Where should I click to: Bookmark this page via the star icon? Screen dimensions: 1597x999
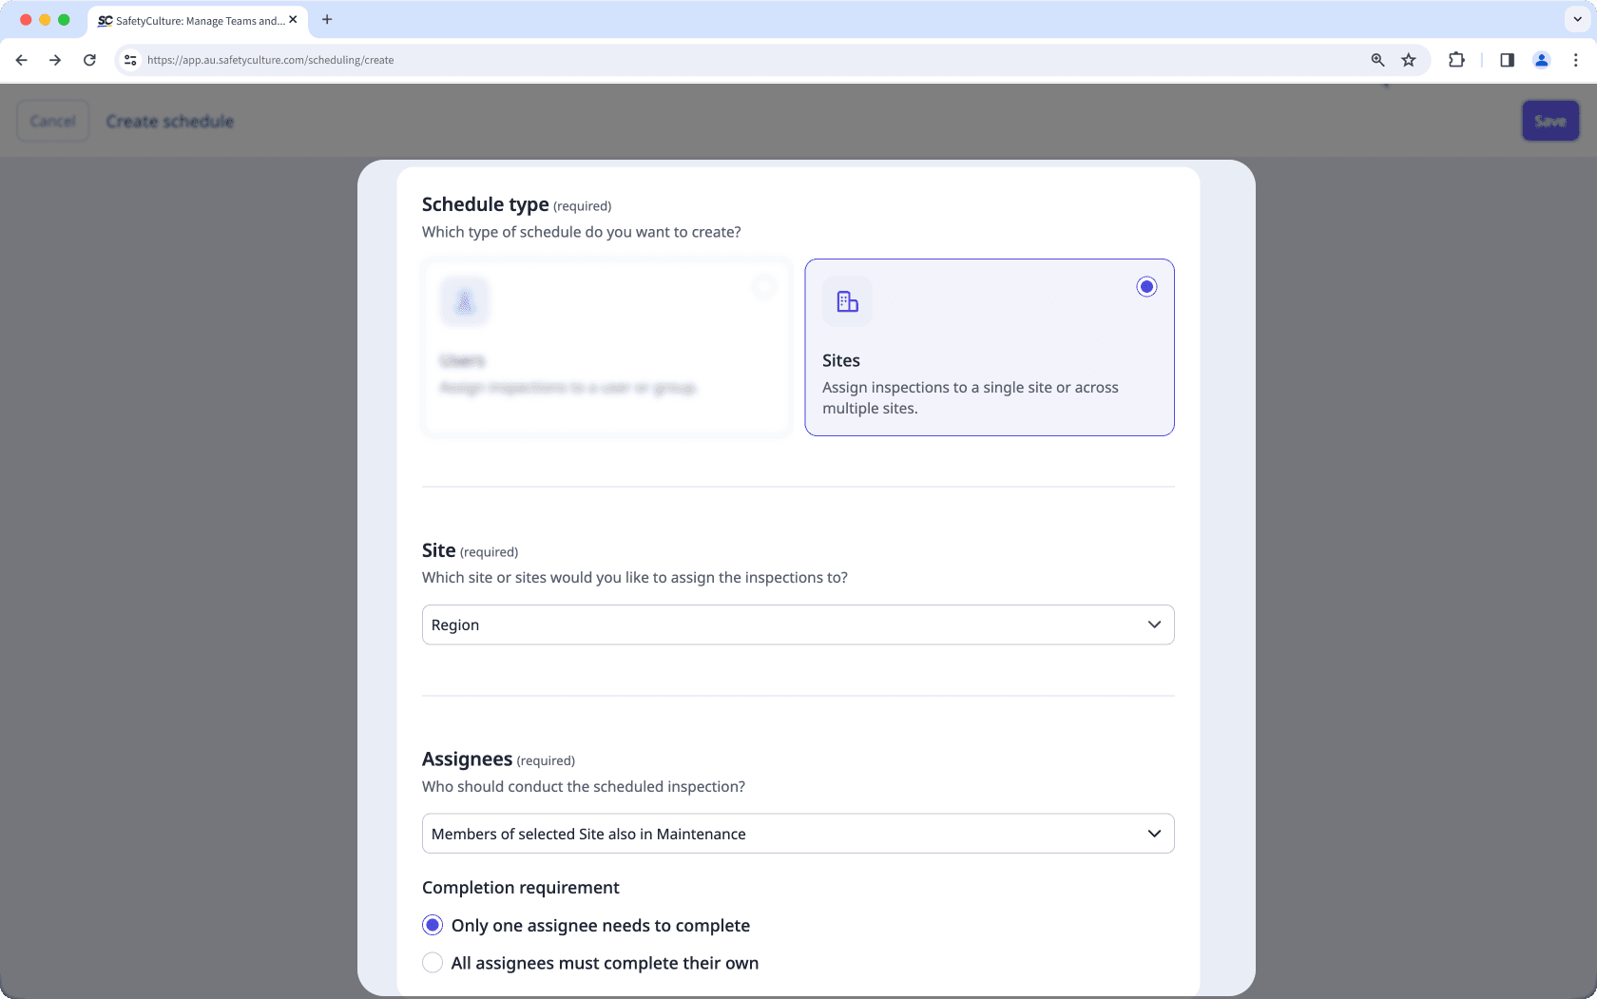[x=1409, y=59]
